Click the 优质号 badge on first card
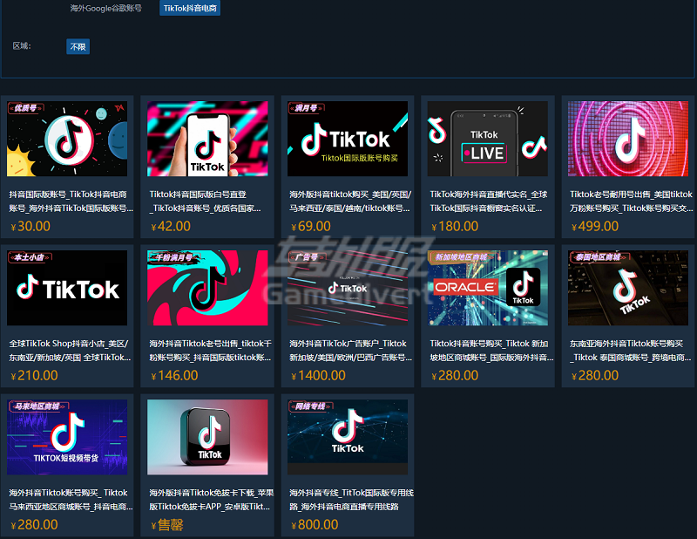Viewport: 697px width, 539px height. [26, 107]
